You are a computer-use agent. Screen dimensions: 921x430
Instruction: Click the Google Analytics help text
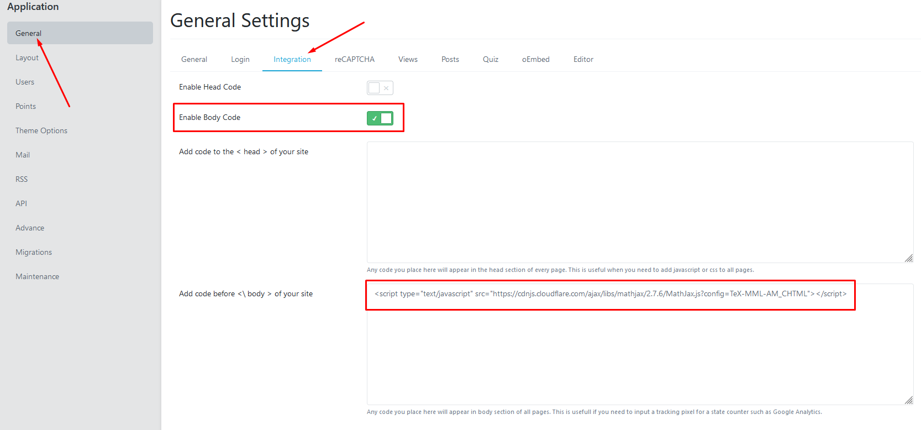point(594,412)
